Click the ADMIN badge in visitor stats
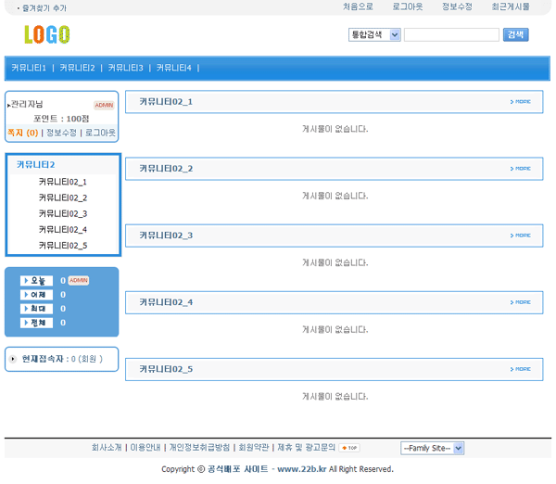Screen dimensions: 556x484 click(x=79, y=280)
